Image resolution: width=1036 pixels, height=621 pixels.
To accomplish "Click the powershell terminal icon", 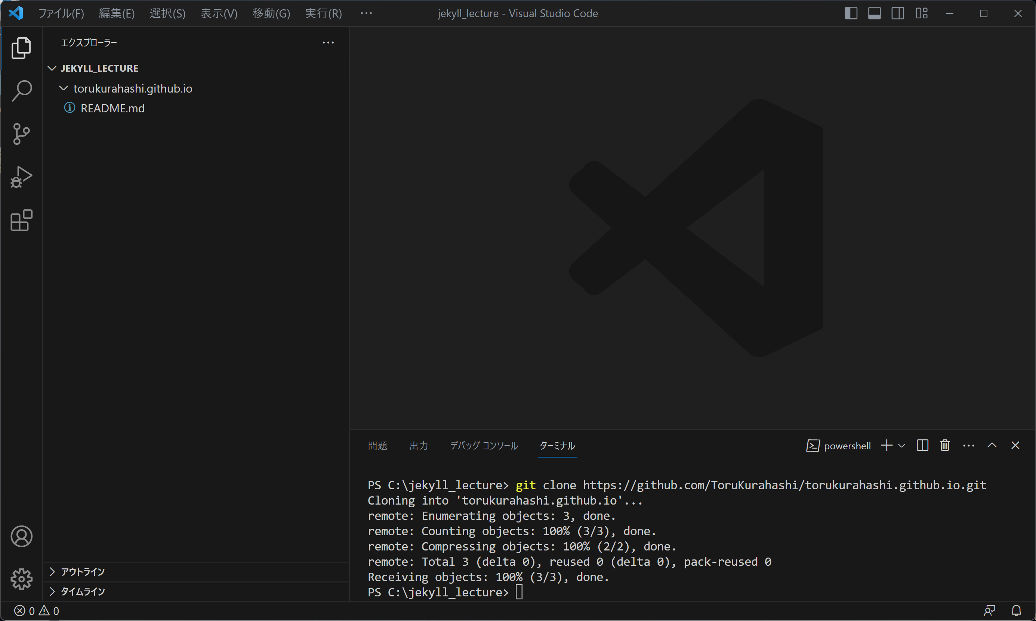I will tap(813, 446).
